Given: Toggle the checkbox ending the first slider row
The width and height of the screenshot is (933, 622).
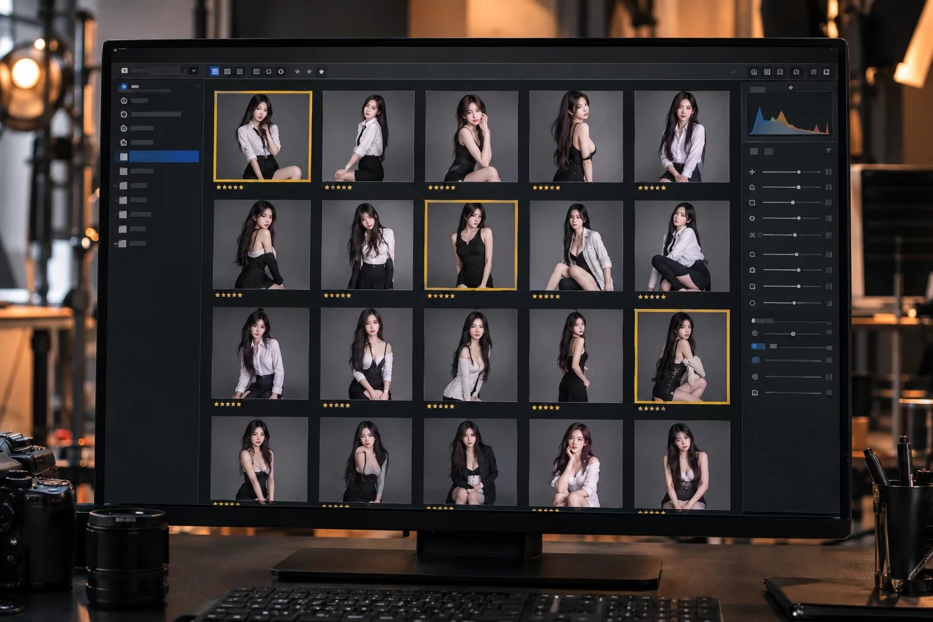Looking at the screenshot, I should [829, 172].
